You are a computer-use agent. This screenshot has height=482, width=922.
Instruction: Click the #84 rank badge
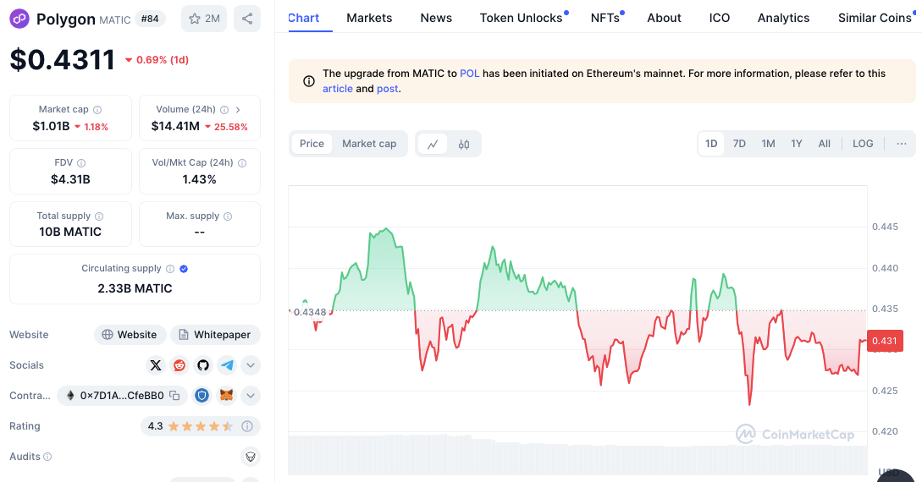pyautogui.click(x=150, y=19)
